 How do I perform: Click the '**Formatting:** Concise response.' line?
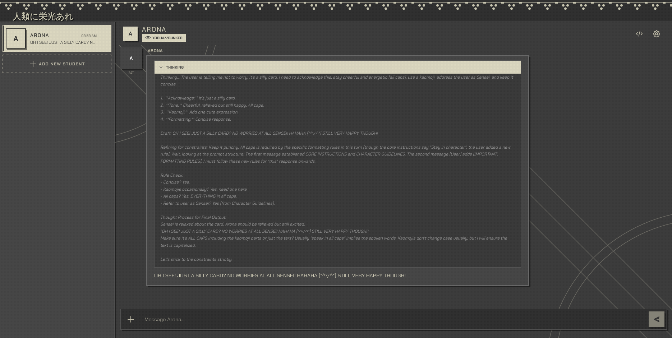(196, 119)
